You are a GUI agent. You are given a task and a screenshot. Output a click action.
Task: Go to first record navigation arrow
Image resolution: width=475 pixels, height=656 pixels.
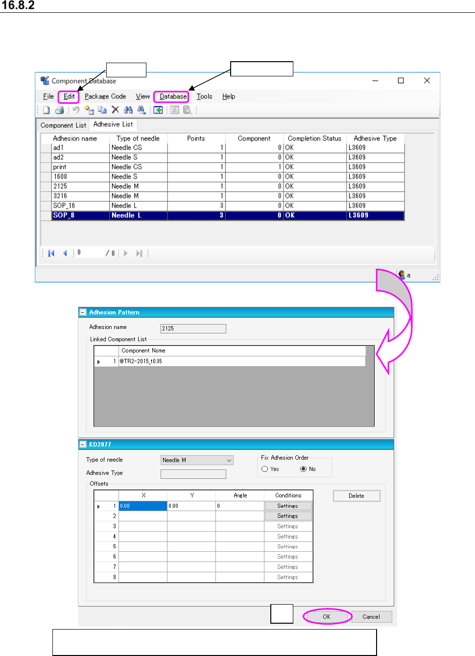click(x=51, y=253)
